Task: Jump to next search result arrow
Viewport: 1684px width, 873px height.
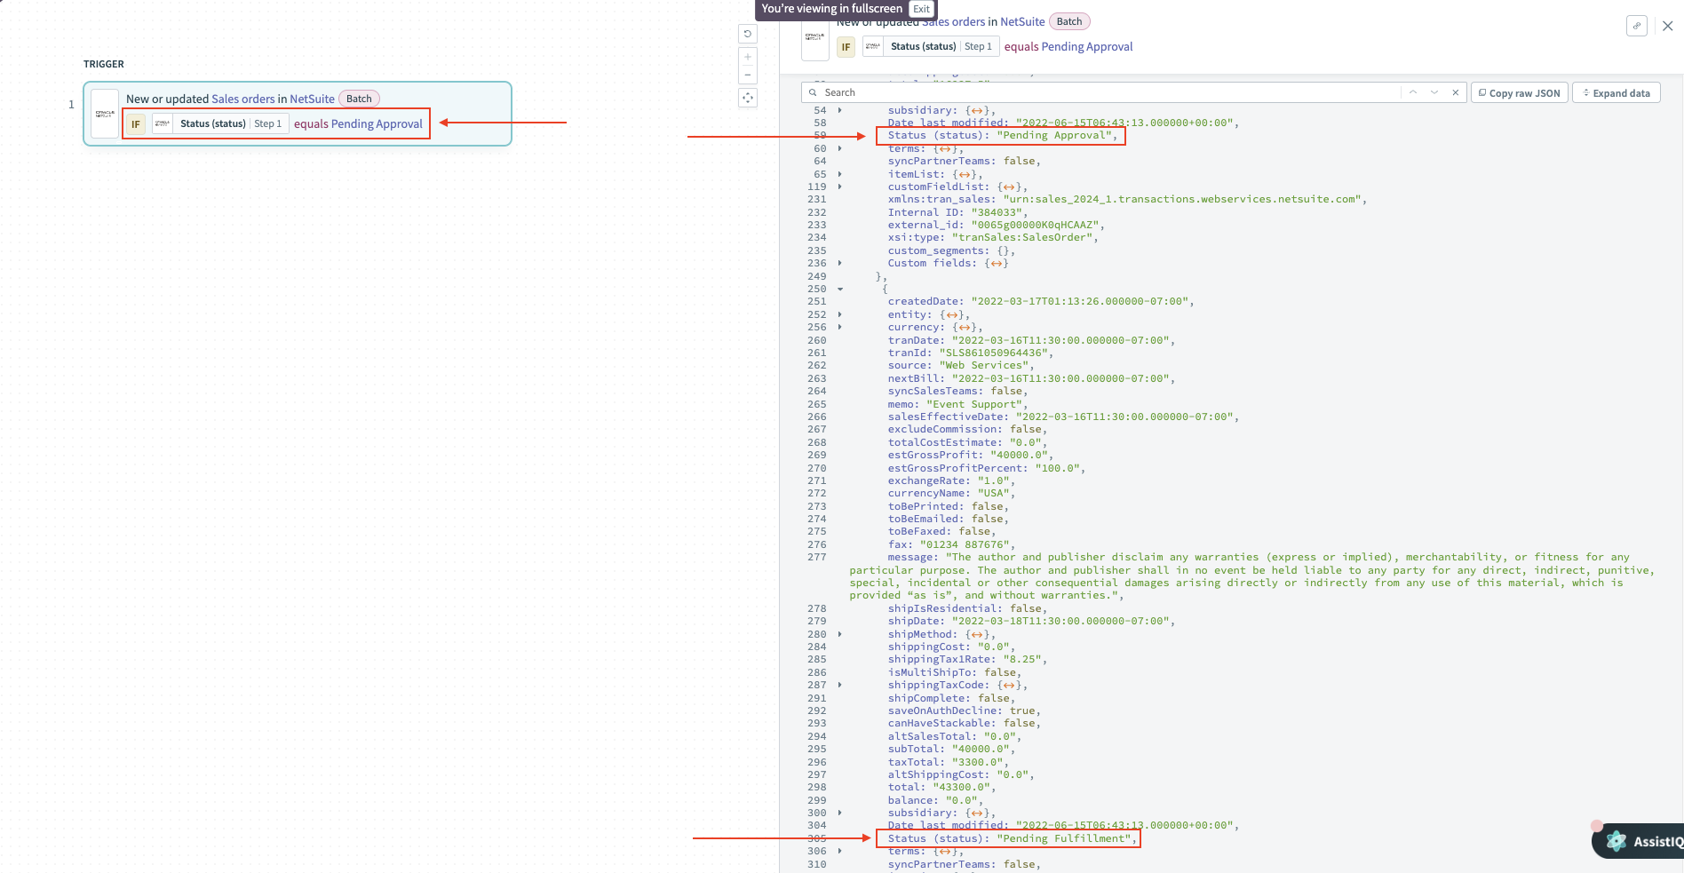Action: tap(1434, 92)
